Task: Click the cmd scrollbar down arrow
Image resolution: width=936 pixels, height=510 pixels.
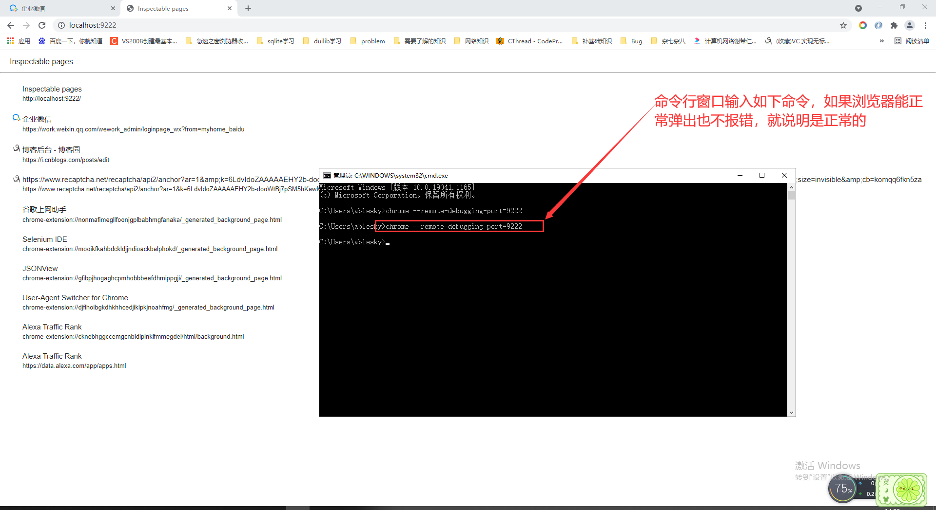Action: 791,413
